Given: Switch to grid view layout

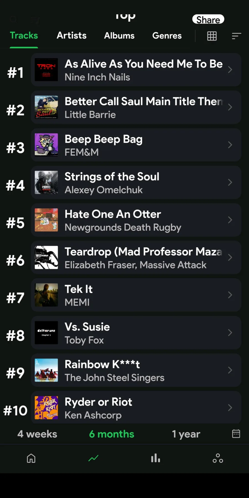Looking at the screenshot, I should tap(212, 36).
